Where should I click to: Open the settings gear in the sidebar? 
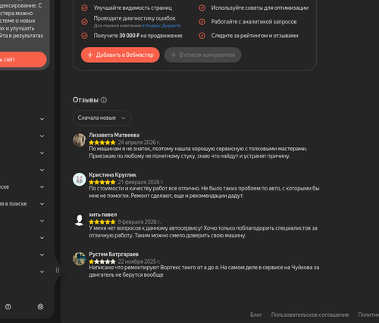coord(40,307)
